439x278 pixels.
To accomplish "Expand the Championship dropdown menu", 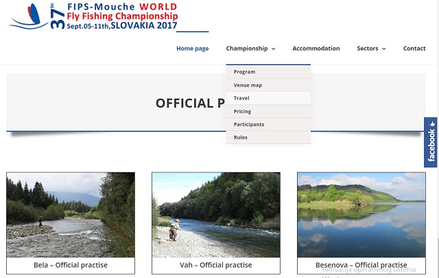I will coord(250,49).
